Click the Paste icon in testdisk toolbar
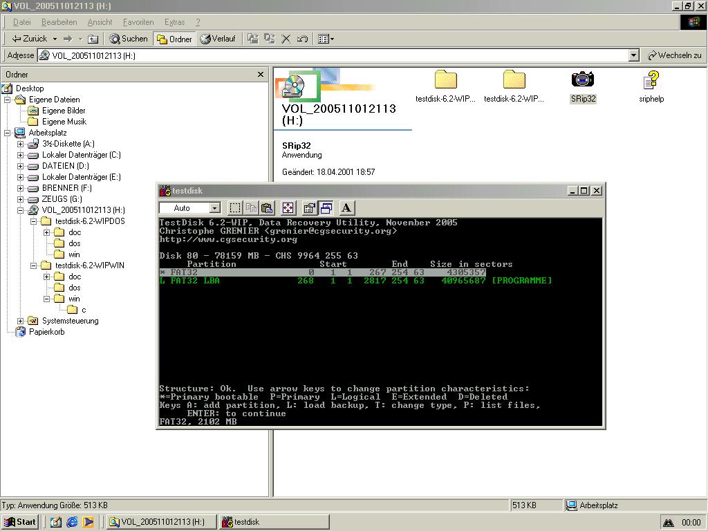The image size is (708, 531). (x=268, y=207)
